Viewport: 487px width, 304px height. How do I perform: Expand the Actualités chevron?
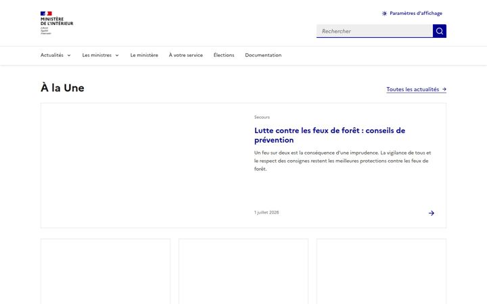(x=69, y=55)
